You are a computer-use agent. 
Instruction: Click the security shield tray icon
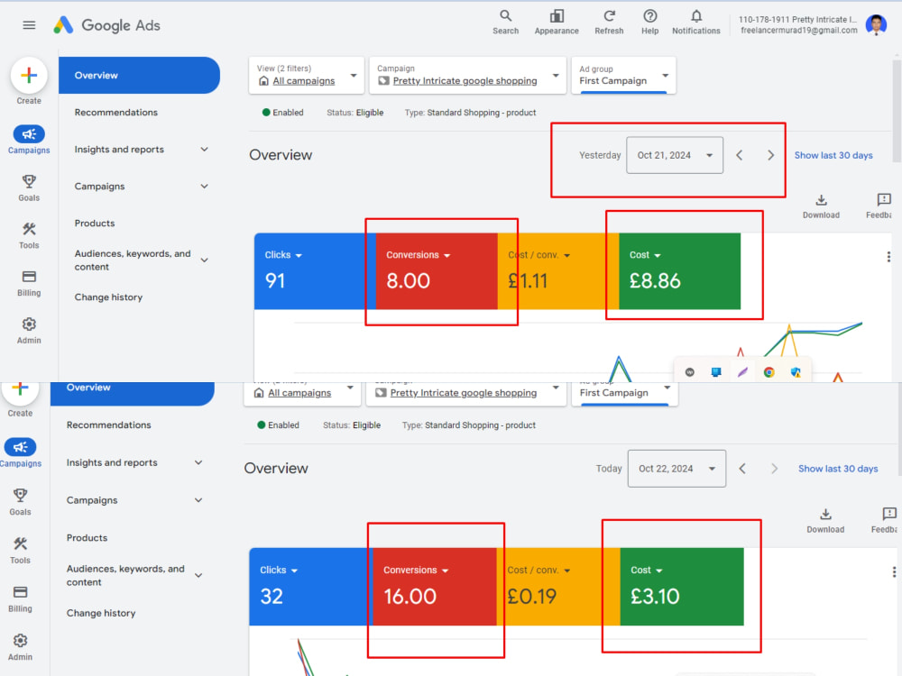(796, 372)
